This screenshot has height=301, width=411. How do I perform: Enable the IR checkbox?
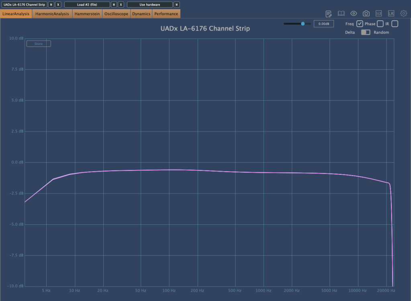pyautogui.click(x=395, y=24)
